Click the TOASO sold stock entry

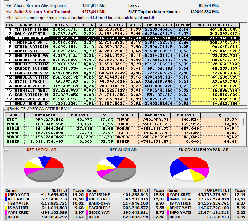[x=177, y=124]
